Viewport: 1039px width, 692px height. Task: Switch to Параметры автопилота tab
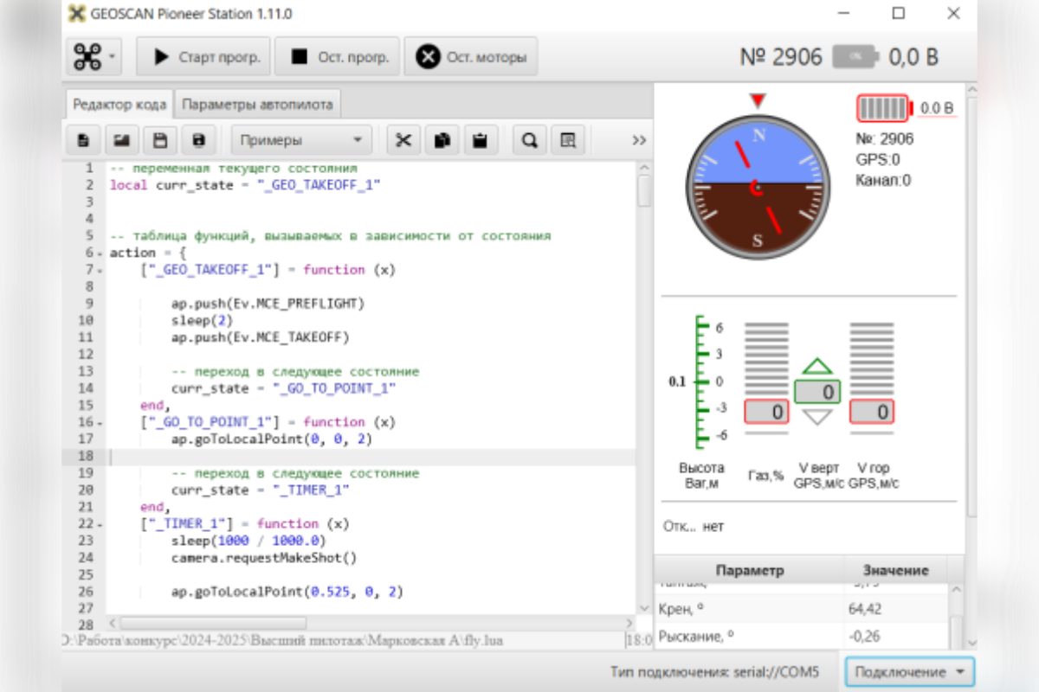(x=257, y=105)
